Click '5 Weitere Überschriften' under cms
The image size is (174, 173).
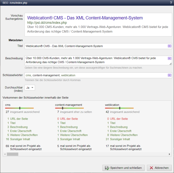point(23,135)
